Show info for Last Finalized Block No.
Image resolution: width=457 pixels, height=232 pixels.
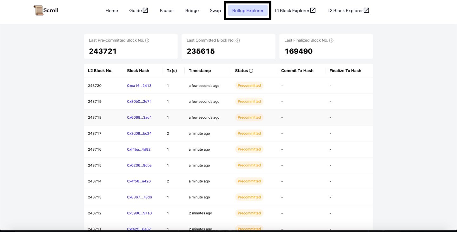coord(331,41)
